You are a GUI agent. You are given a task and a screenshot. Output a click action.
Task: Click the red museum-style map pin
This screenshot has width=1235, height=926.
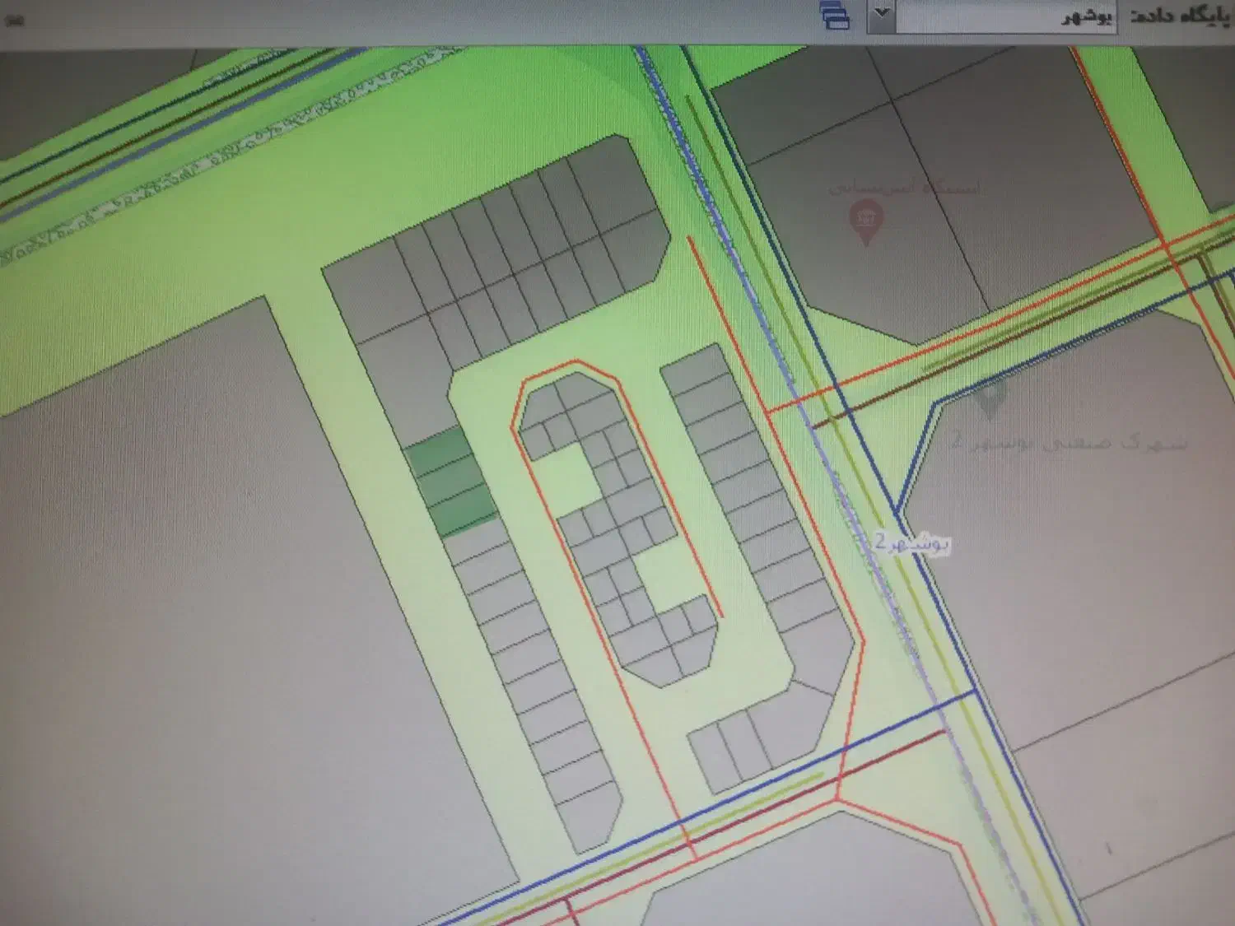click(x=865, y=222)
